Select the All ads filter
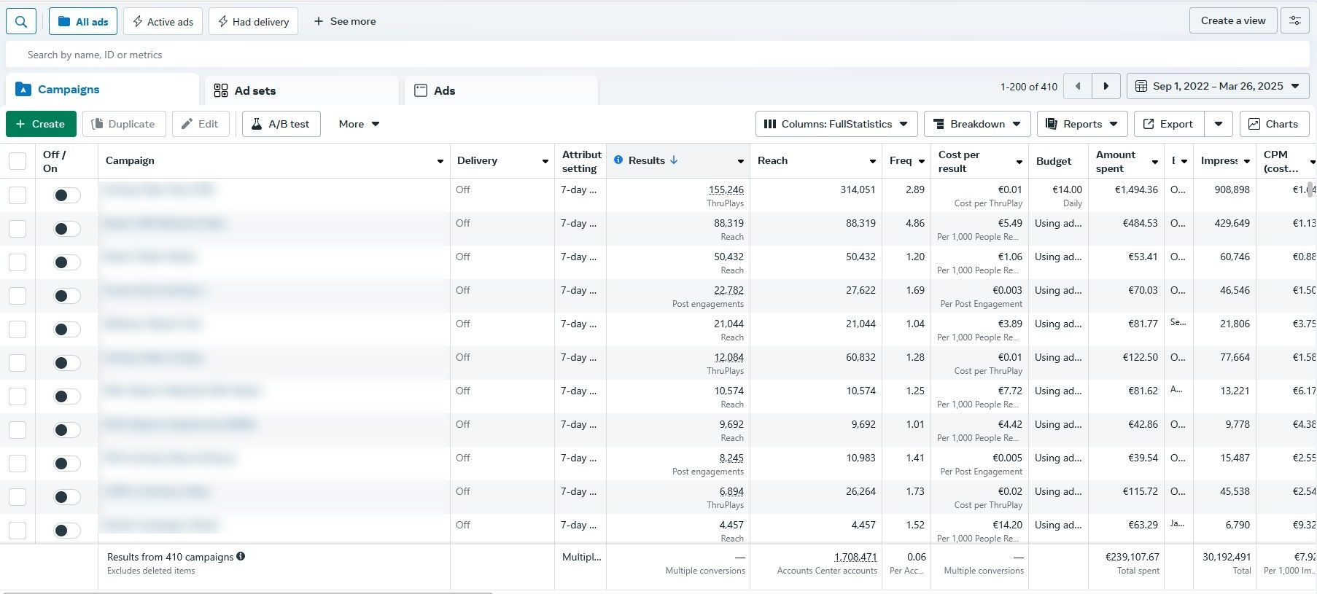The height and width of the screenshot is (594, 1317). tap(83, 21)
